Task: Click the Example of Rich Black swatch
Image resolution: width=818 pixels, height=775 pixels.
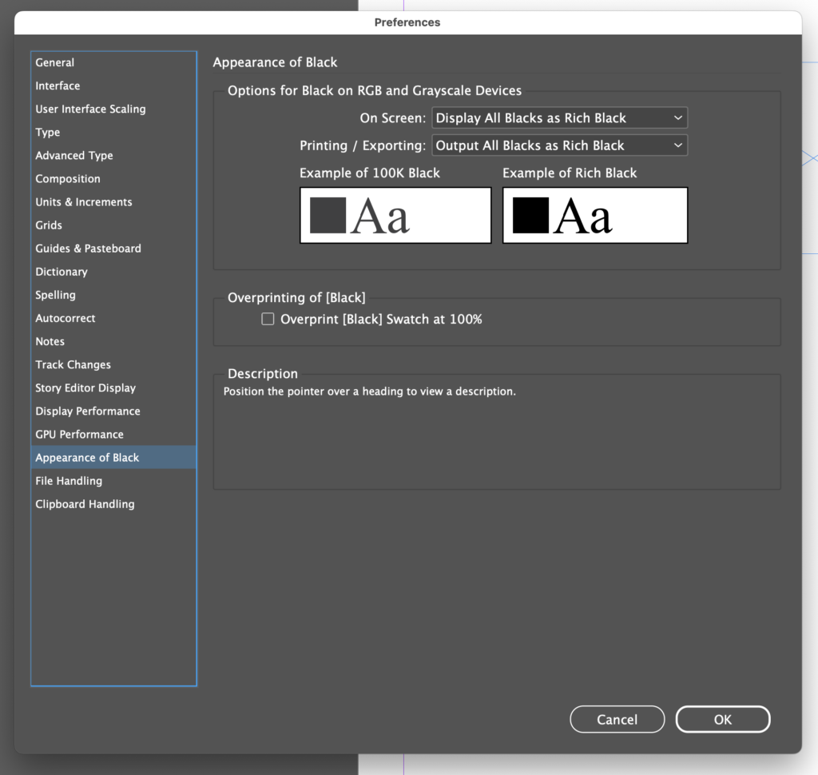Action: (594, 215)
